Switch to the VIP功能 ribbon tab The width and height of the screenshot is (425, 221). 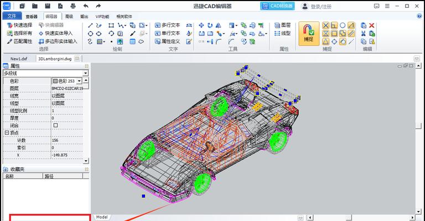point(102,17)
